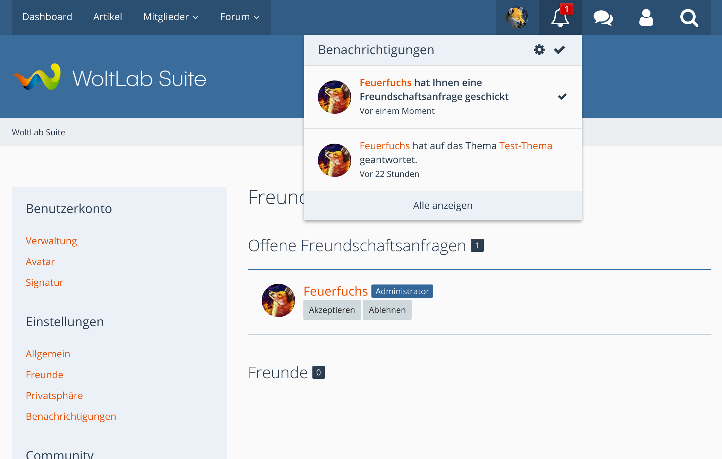The height and width of the screenshot is (459, 722).
Task: Click Alle anzeigen in notifications
Action: [x=443, y=205]
